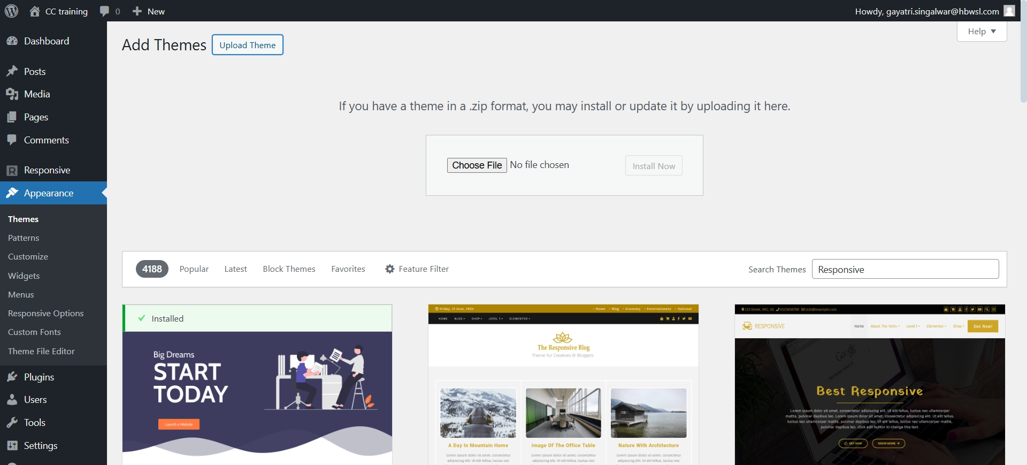Open the Menus submenu
This screenshot has height=465, width=1027.
coord(21,294)
